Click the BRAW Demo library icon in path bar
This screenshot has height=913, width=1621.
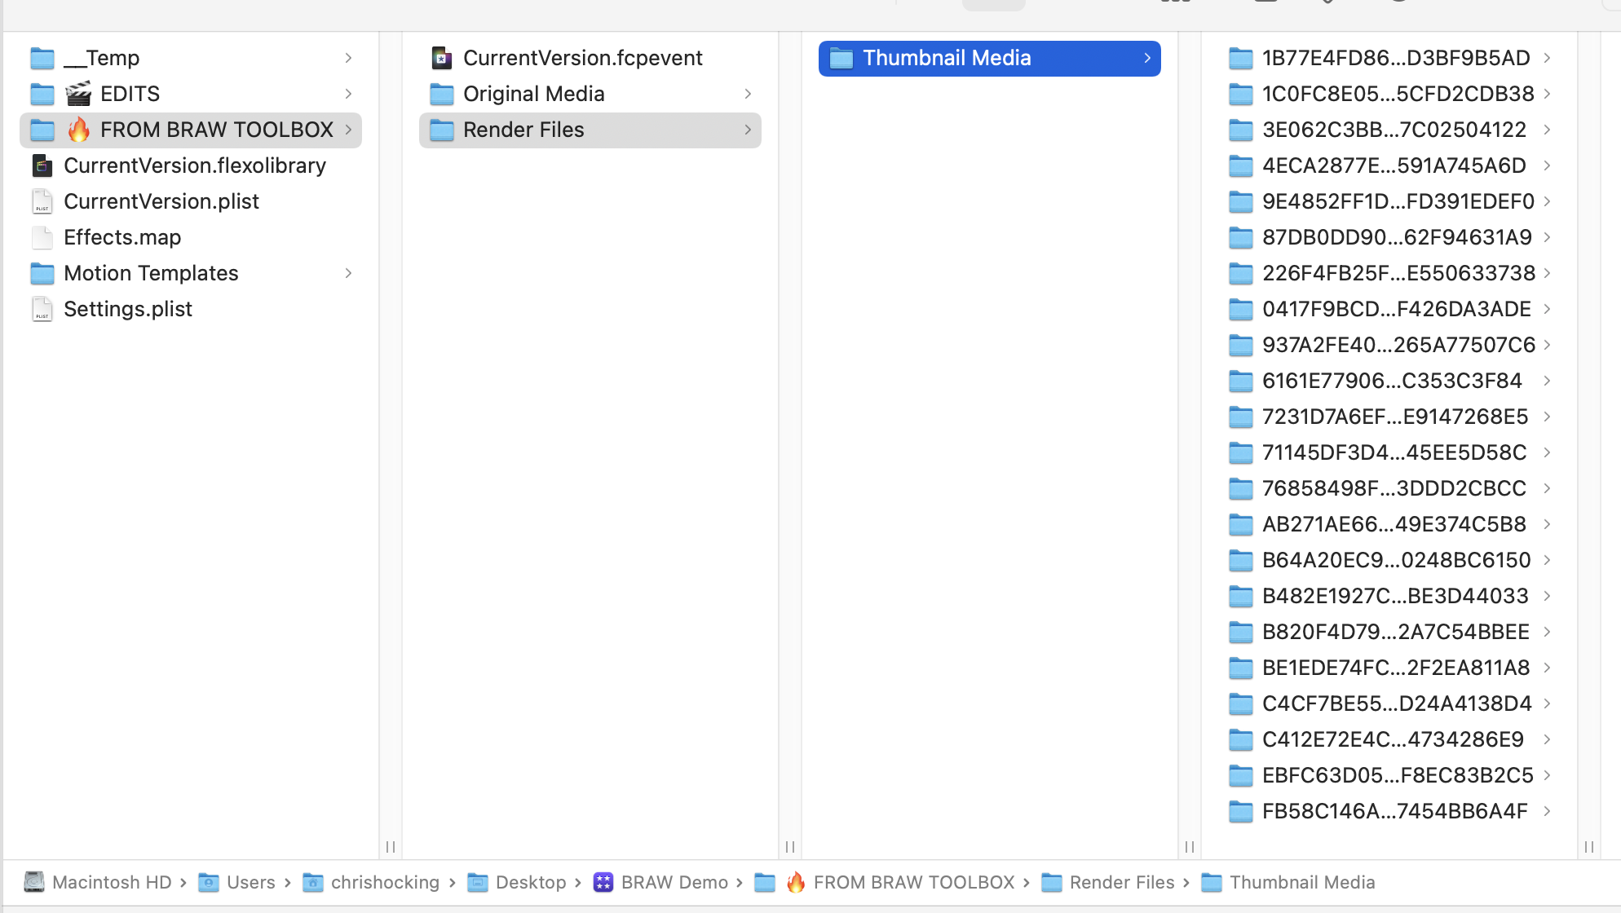pyautogui.click(x=603, y=882)
